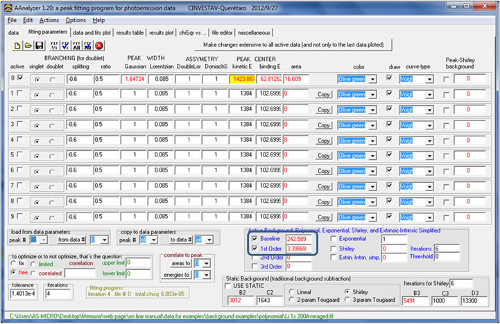Uncheck the Baseline background checkbox
The image size is (500, 324).
pos(255,238)
